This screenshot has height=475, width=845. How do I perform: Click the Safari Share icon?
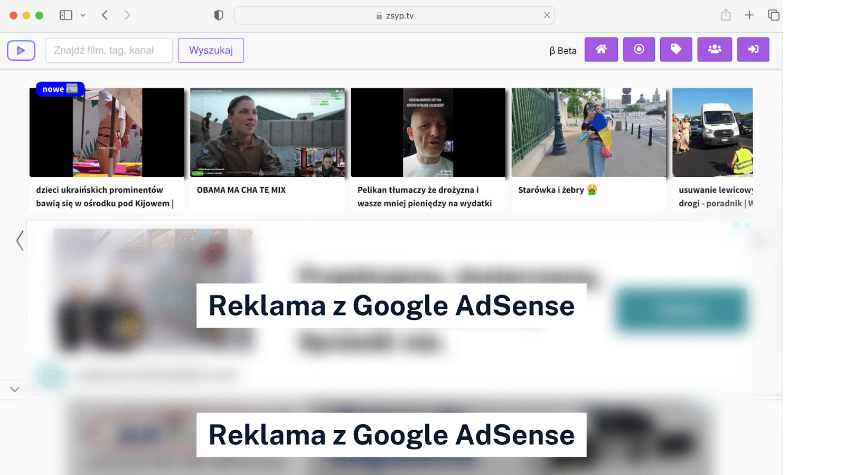[726, 15]
